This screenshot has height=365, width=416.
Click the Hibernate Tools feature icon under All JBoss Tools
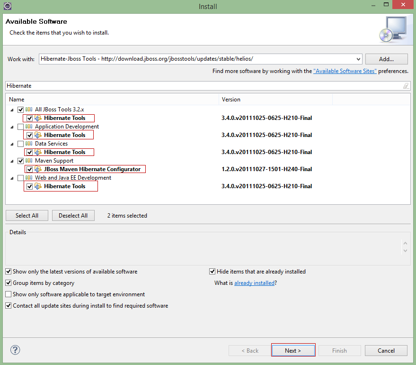point(38,118)
